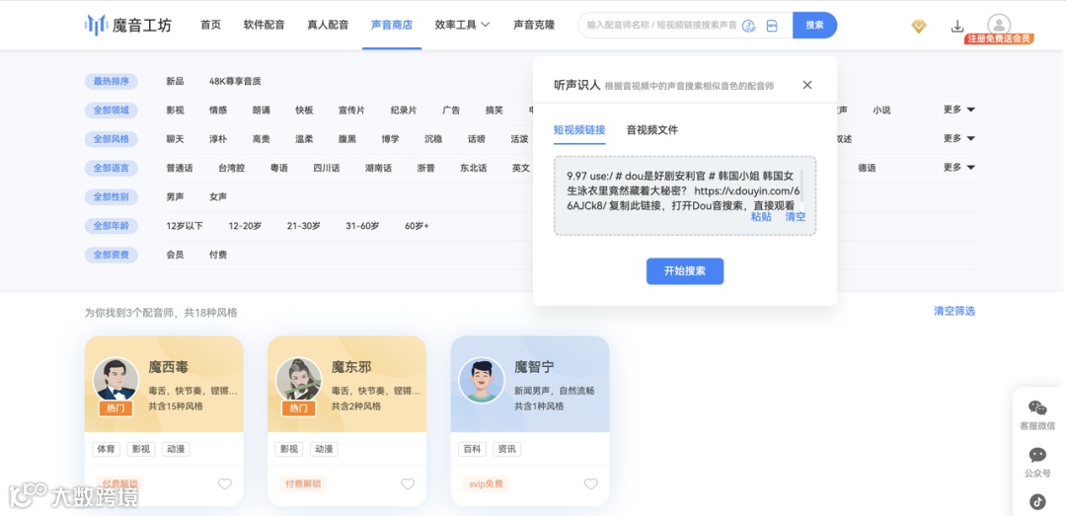Click 粘贴 link in the dialog
The width and height of the screenshot is (1066, 516).
(761, 217)
